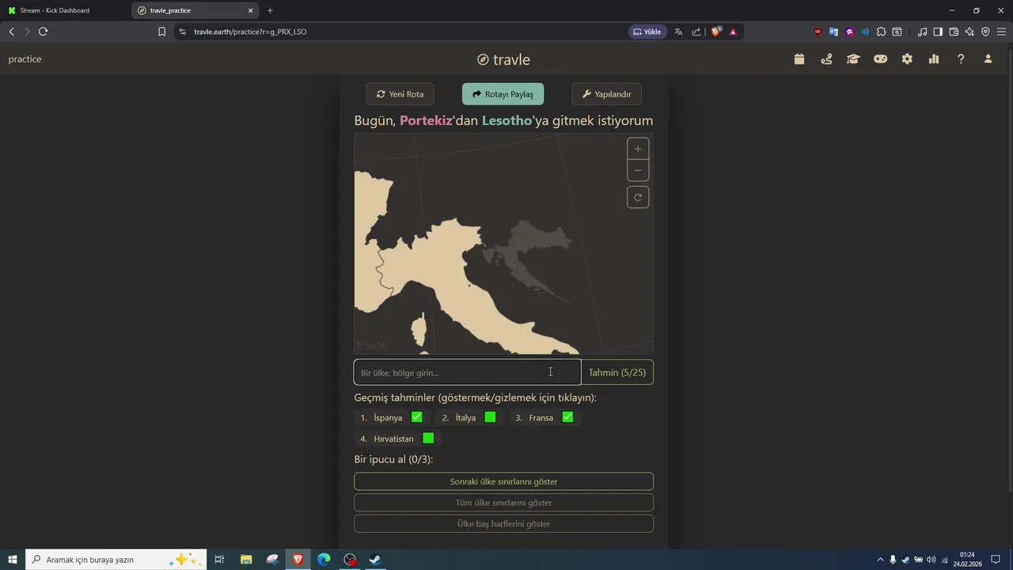Show hidden system tray icons chevron

coord(880,560)
